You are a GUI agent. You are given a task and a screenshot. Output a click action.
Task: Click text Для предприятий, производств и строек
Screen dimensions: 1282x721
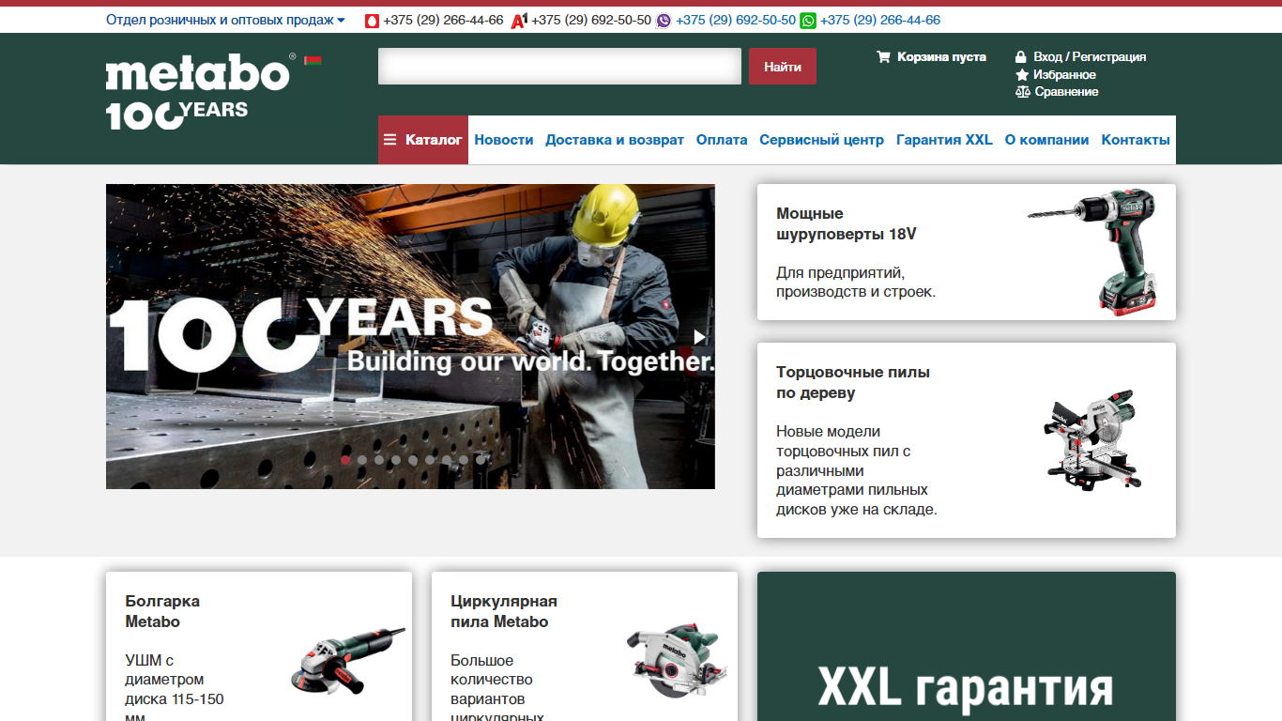click(856, 283)
